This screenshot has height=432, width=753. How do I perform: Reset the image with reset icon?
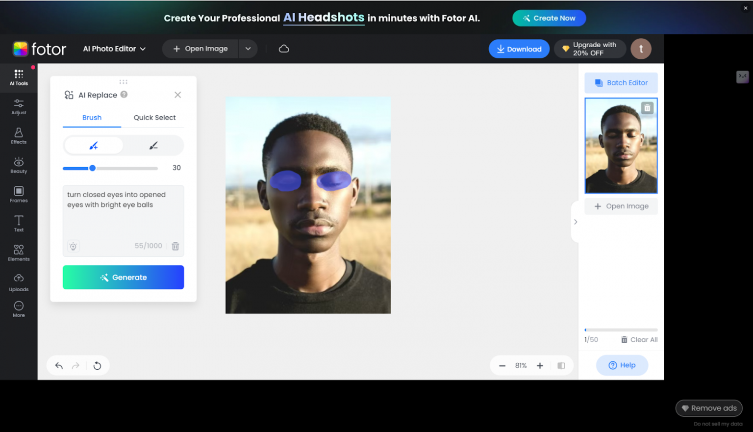pos(97,366)
